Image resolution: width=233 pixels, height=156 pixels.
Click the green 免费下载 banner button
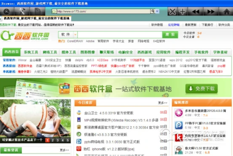201,89
